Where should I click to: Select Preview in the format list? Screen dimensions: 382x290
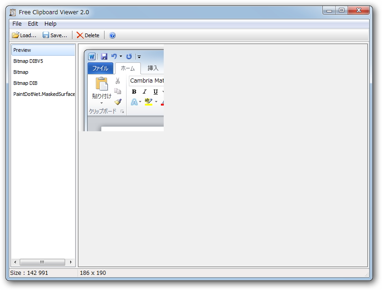[22, 50]
